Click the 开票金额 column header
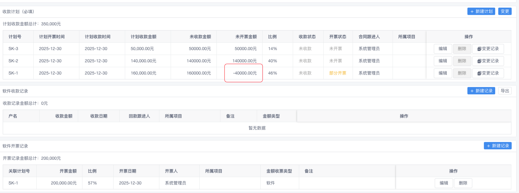 click(68, 171)
